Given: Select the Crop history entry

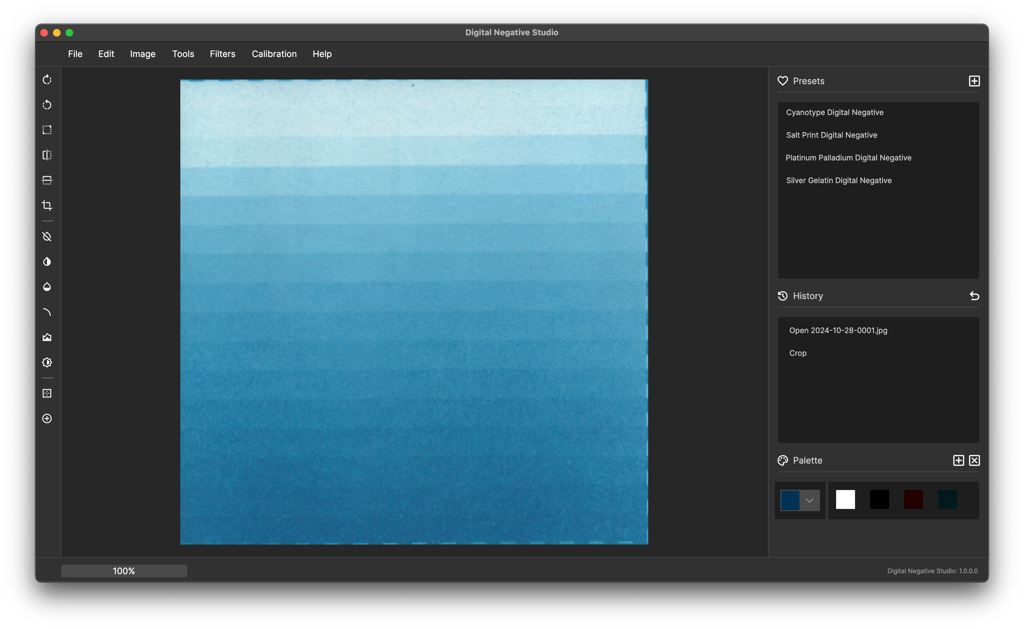Looking at the screenshot, I should coord(797,353).
